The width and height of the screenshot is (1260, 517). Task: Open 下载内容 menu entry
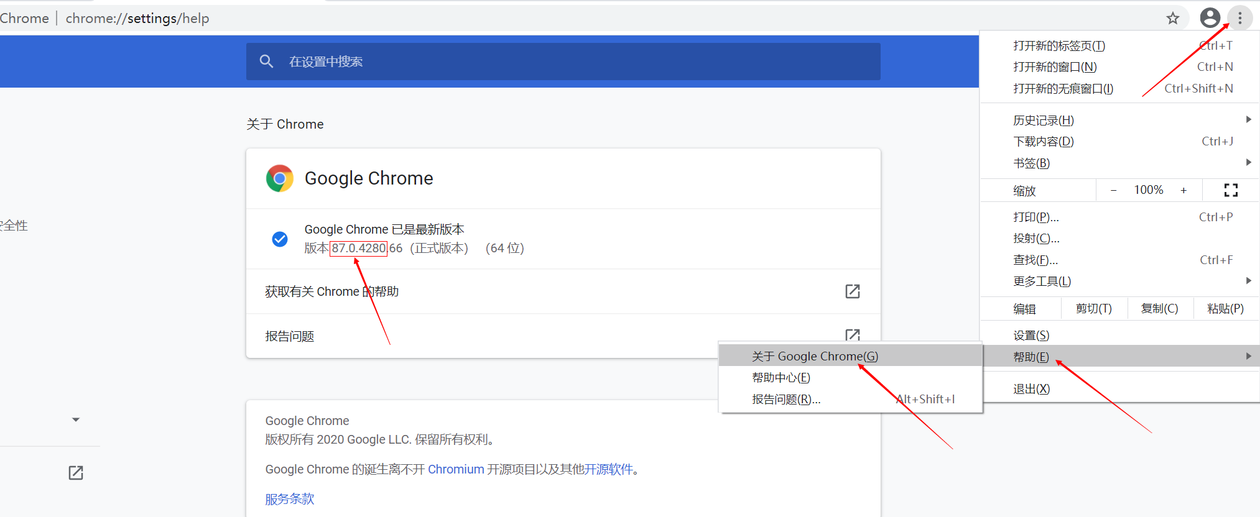1119,142
